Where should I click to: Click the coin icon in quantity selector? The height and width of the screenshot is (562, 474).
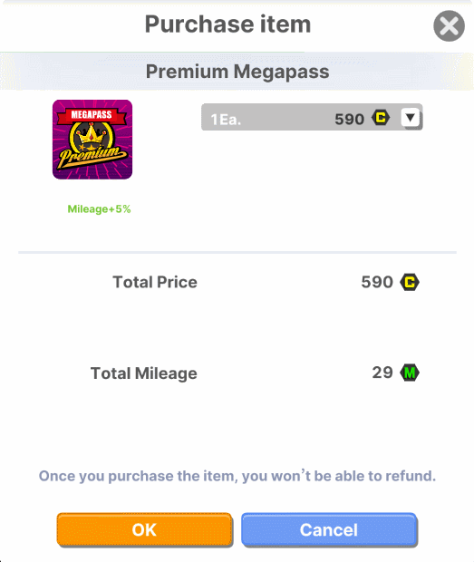(381, 118)
